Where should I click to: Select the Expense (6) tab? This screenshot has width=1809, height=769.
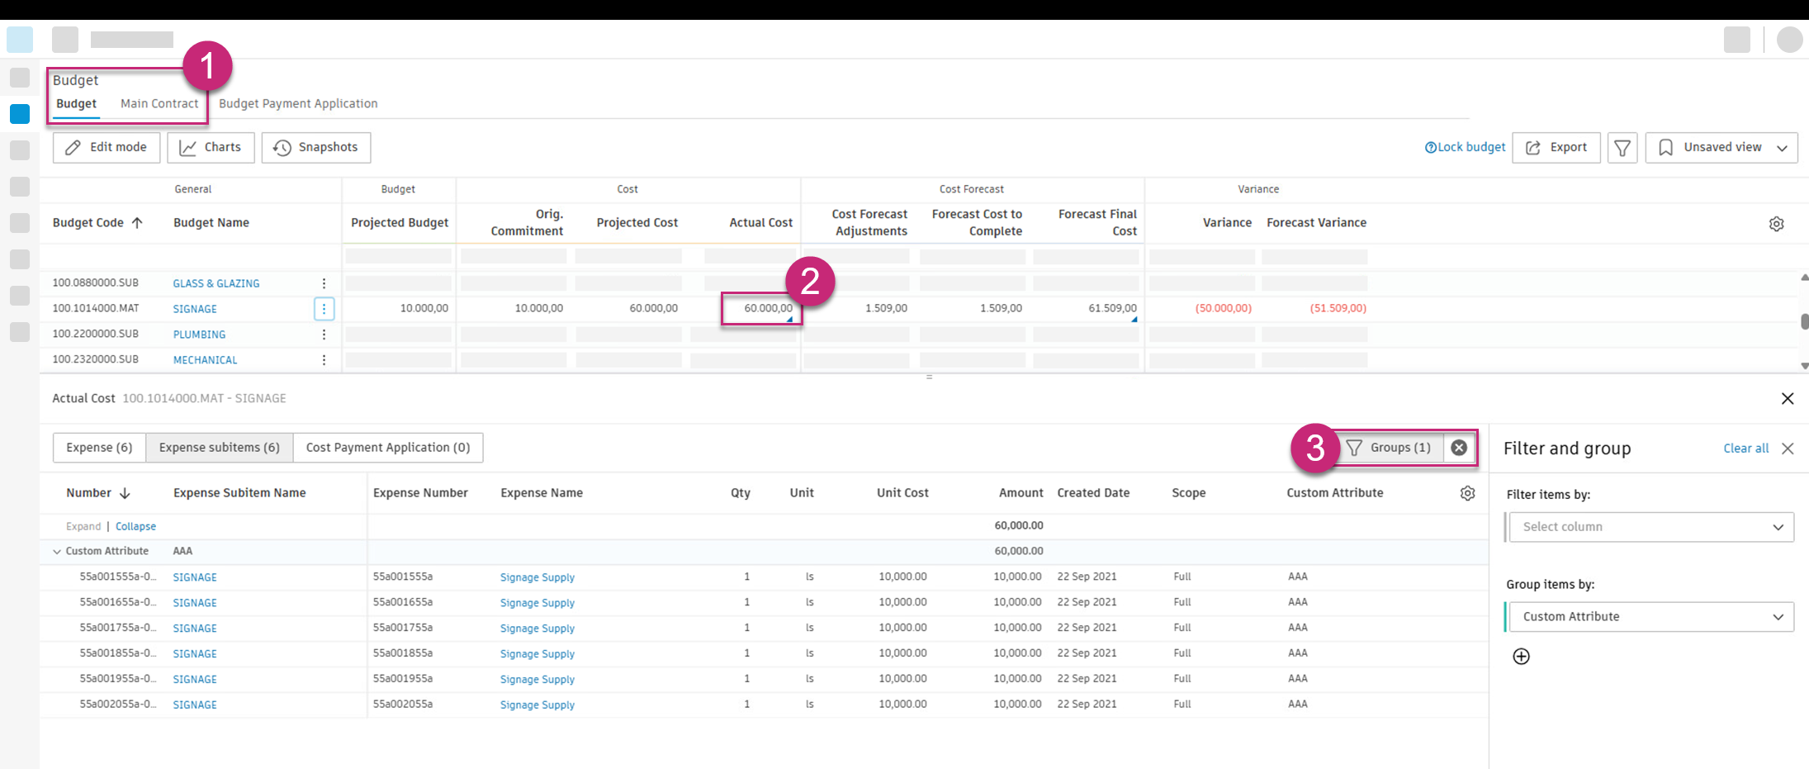[x=99, y=448]
